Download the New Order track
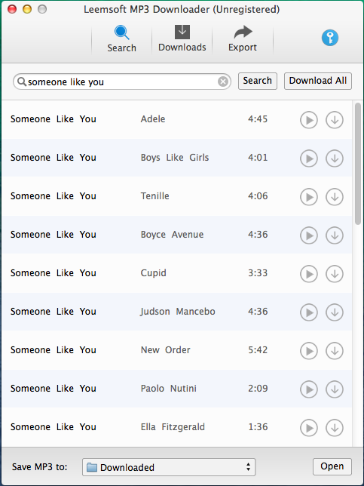The height and width of the screenshot is (486, 364). [335, 351]
